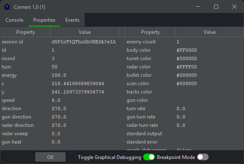Click the left Value column header

[85, 32]
